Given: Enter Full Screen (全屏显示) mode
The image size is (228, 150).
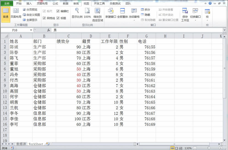Looking at the screenshot, I should coord(30,20).
